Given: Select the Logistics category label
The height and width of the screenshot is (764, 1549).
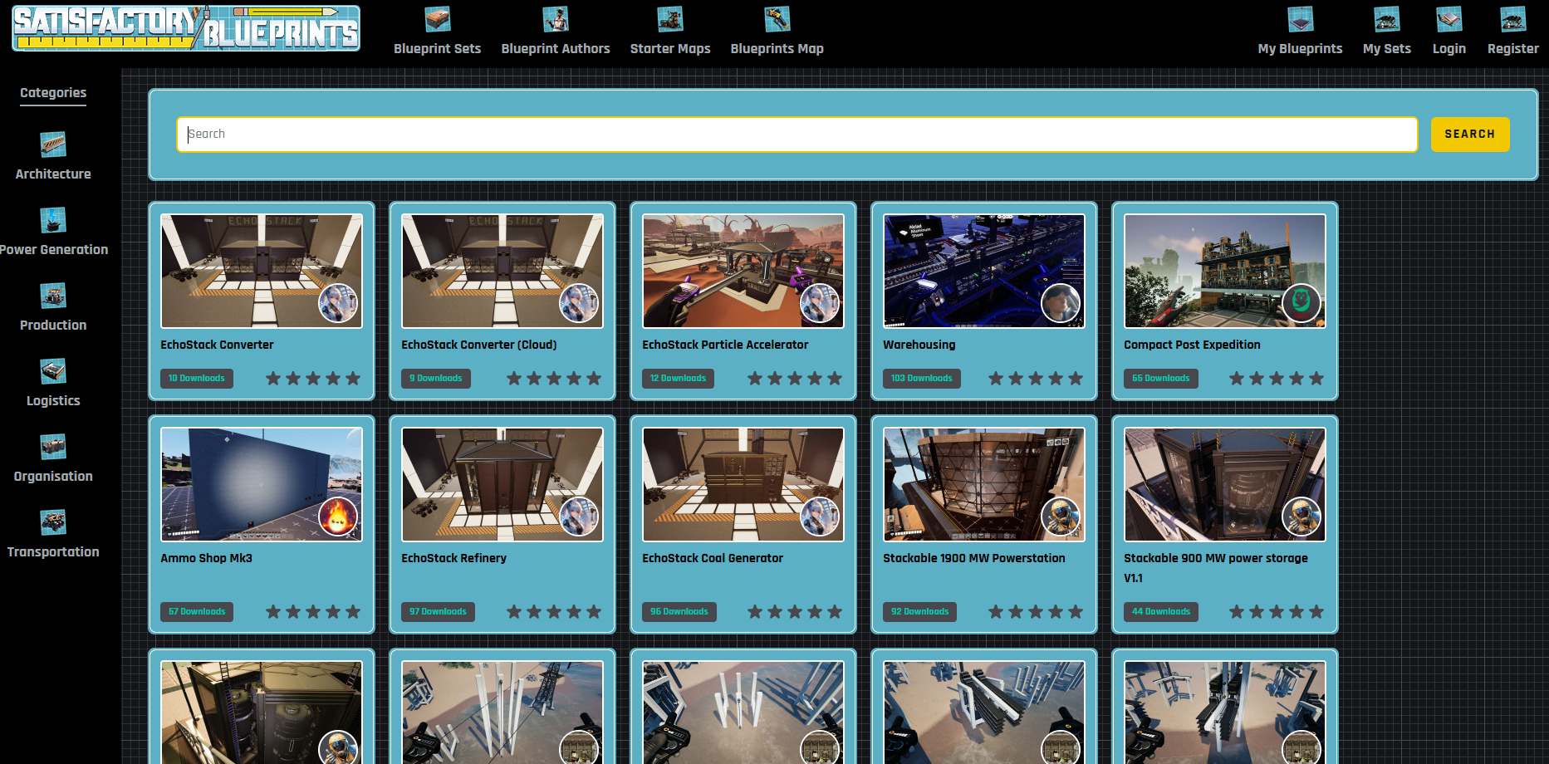Looking at the screenshot, I should 53,401.
